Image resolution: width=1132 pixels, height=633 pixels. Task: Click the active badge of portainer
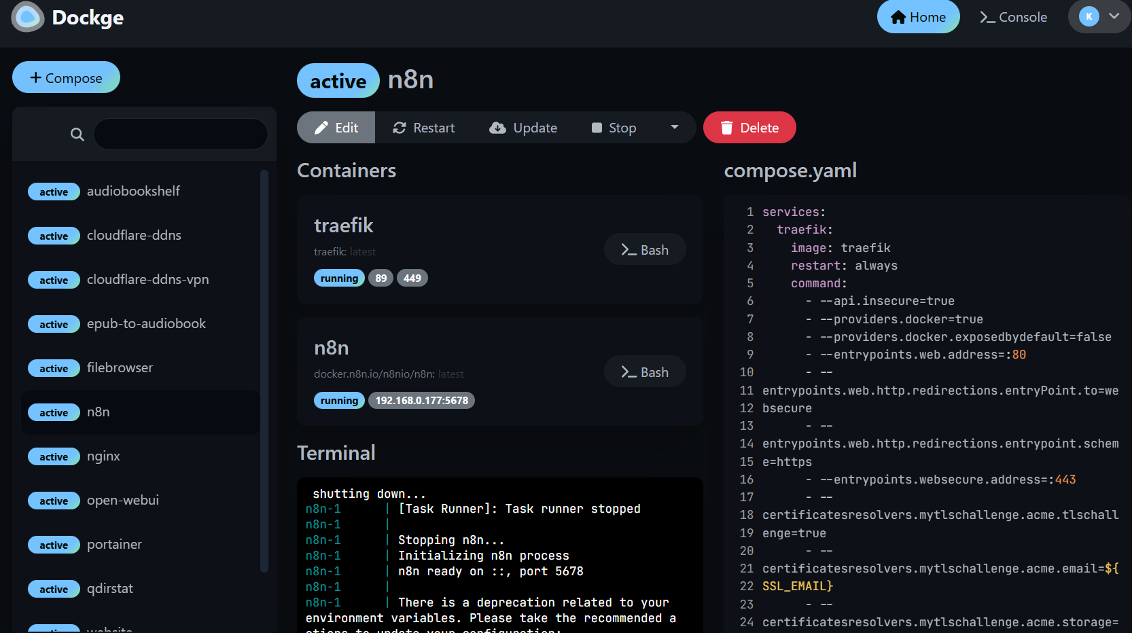[54, 545]
